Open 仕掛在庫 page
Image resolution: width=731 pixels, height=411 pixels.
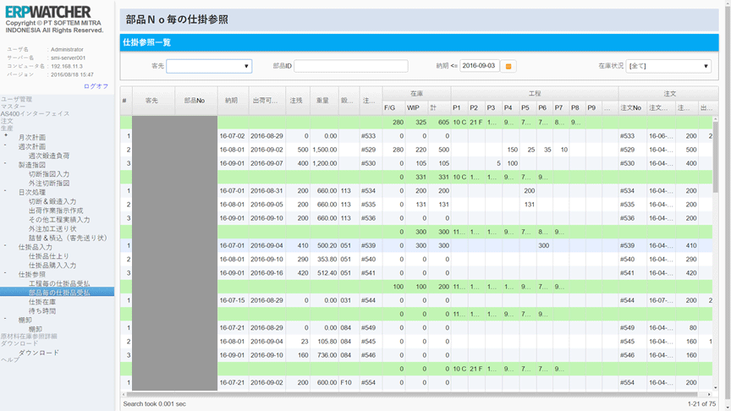point(42,302)
